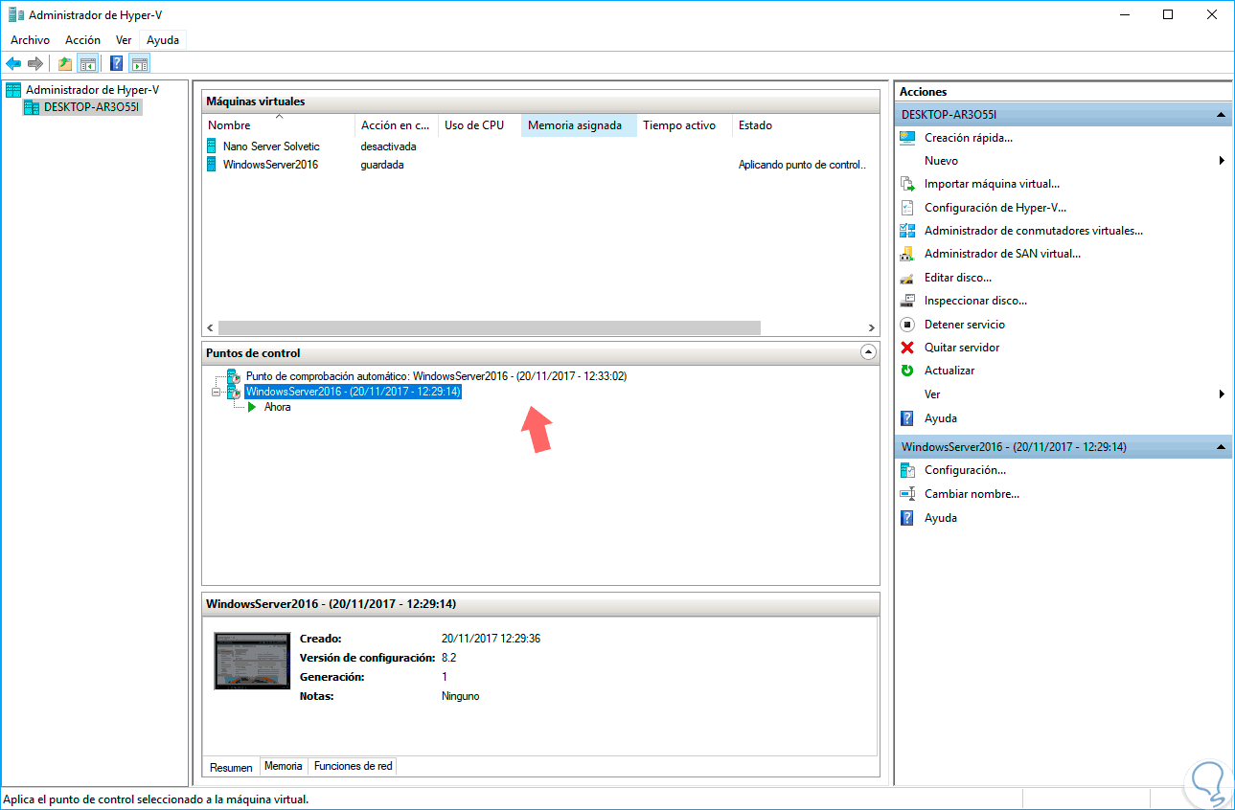Click the Creación rápida icon
The image size is (1235, 810).
point(907,138)
